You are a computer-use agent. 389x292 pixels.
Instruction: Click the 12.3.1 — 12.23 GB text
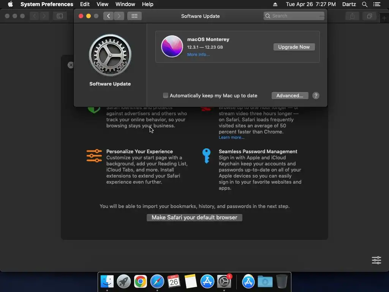(205, 47)
